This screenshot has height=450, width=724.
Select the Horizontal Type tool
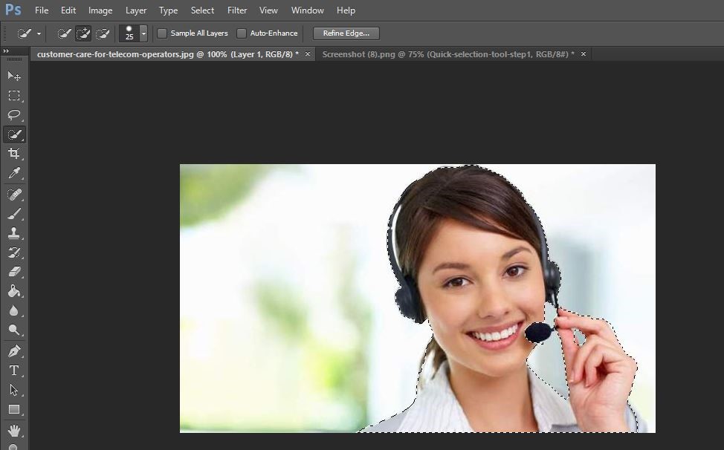tap(14, 371)
